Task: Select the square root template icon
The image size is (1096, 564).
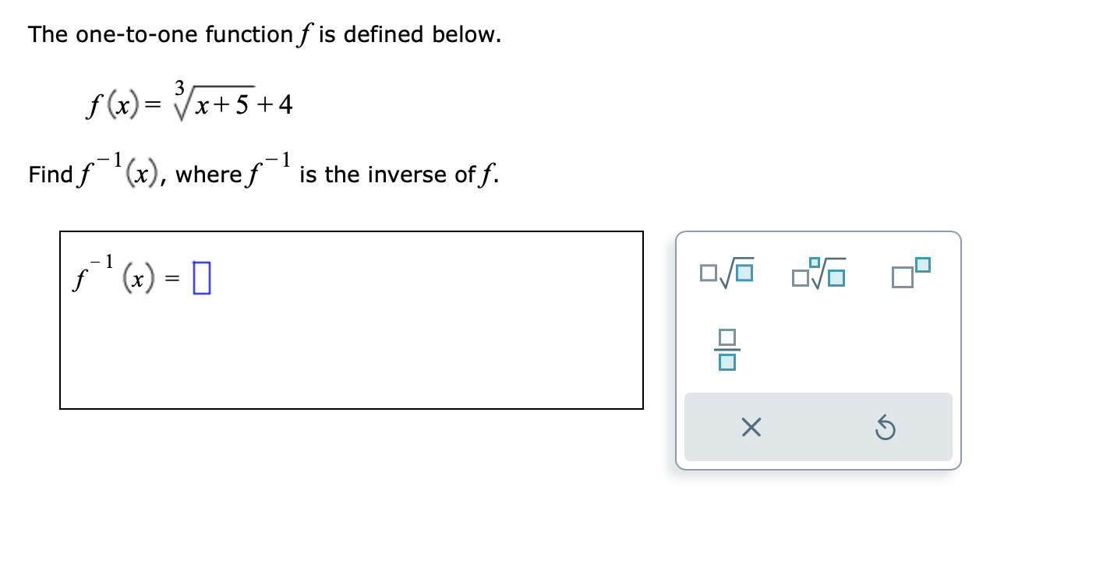Action: pyautogui.click(x=725, y=273)
